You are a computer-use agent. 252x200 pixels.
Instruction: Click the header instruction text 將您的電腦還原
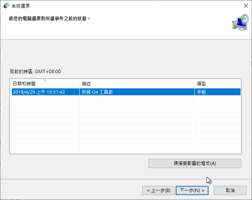pos(50,18)
